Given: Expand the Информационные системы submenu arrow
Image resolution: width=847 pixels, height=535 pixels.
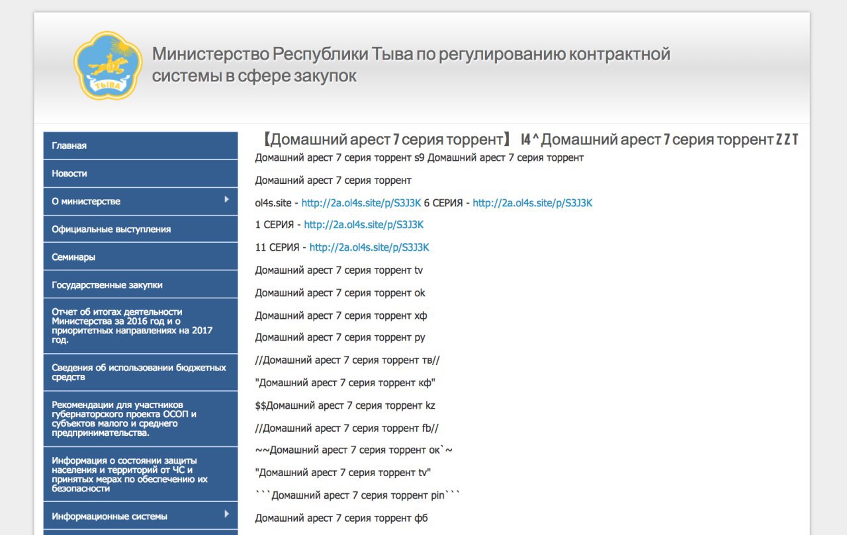Looking at the screenshot, I should coord(227,514).
